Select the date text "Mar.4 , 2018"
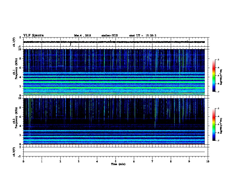Viewport: 234px width, 181px height. click(82, 35)
